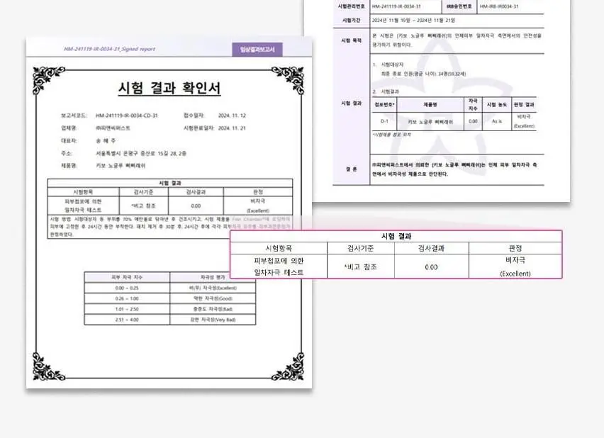Click IRB승인번호 label in right report
The height and width of the screenshot is (438, 604).
459,6
